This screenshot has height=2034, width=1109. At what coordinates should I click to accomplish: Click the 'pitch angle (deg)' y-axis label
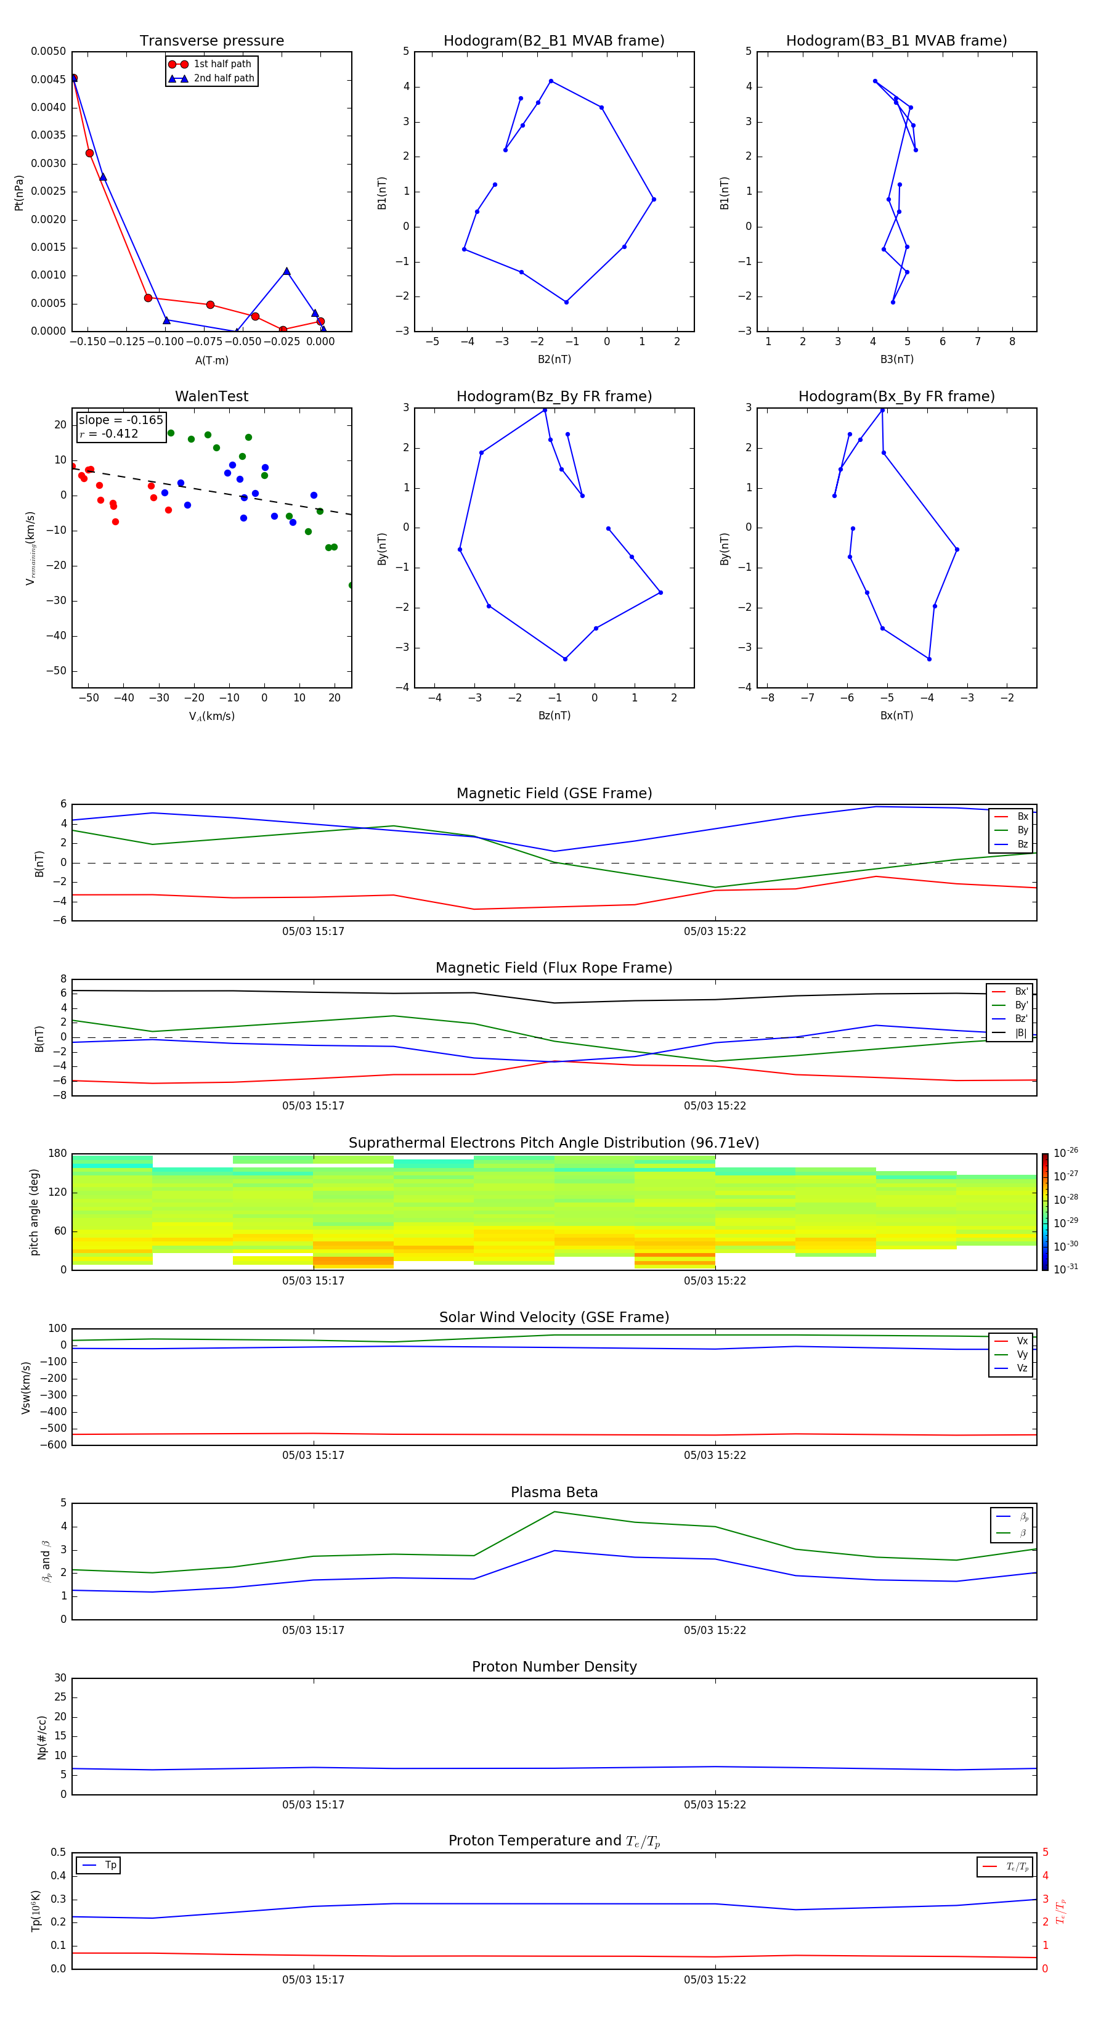pyautogui.click(x=34, y=1212)
